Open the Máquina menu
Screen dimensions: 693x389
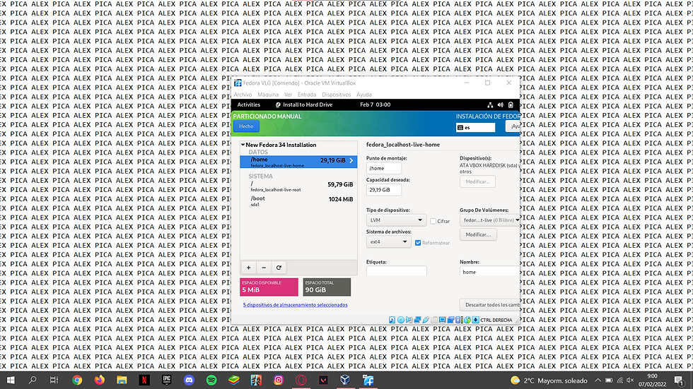tap(268, 95)
